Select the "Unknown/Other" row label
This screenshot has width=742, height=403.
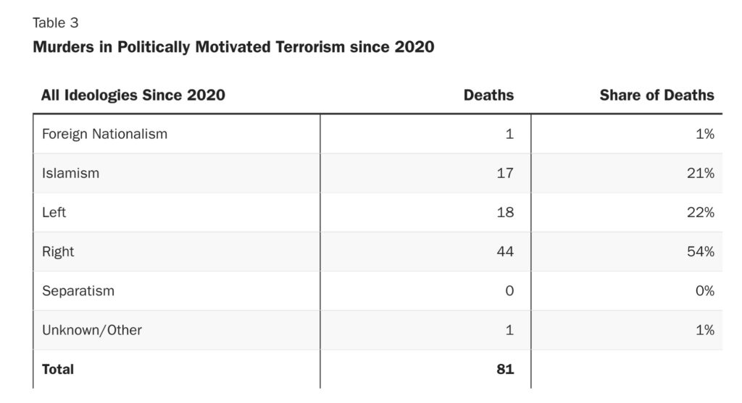click(x=91, y=330)
